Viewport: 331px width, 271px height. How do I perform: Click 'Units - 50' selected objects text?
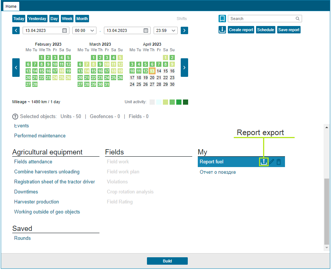click(71, 117)
